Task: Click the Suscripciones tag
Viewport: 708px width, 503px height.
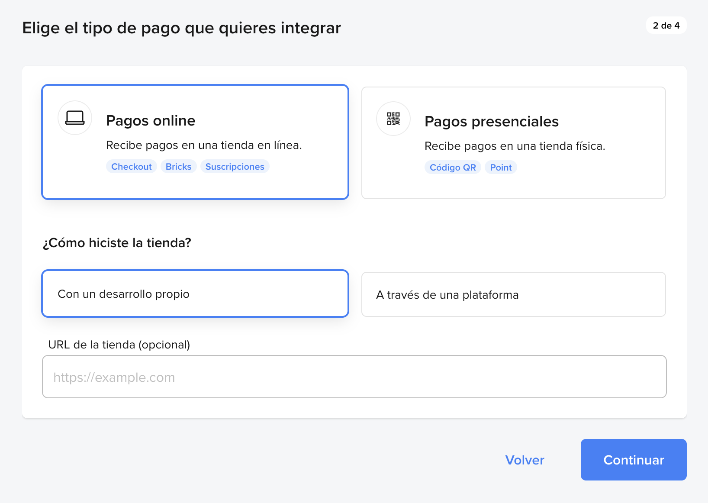Action: [235, 166]
